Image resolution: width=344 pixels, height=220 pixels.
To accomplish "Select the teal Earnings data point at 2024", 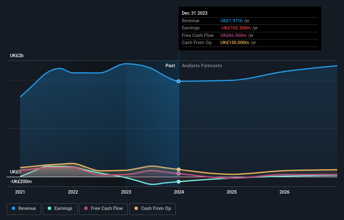I will (x=178, y=181).
